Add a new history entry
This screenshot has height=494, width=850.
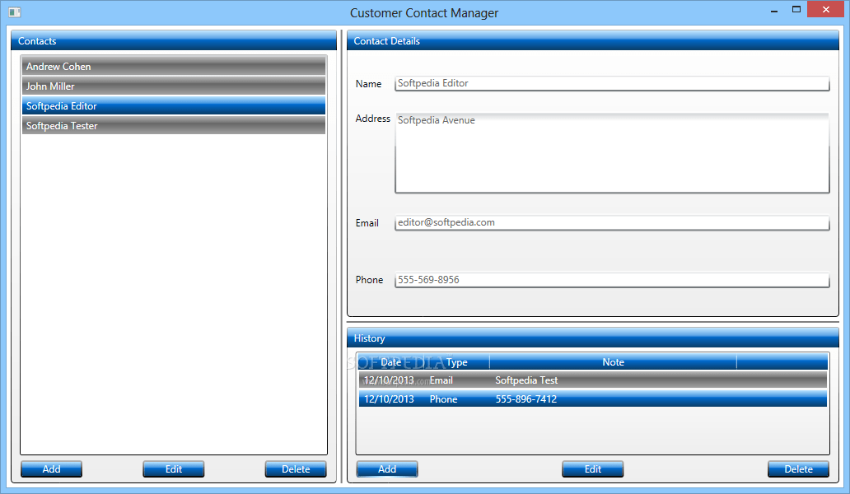[x=387, y=469]
